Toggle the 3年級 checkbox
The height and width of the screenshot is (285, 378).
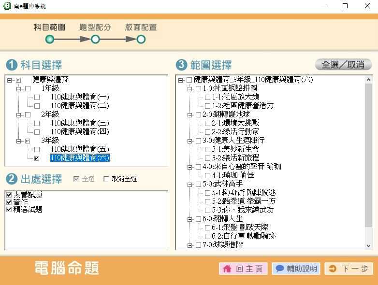click(28, 141)
